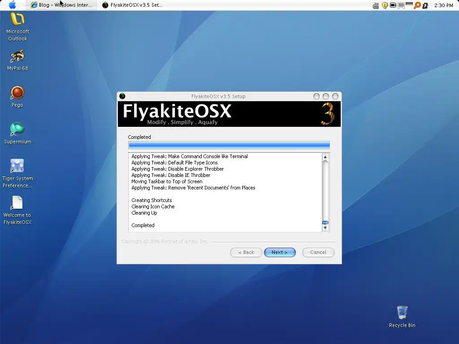459x344 pixels.
Task: Click the FlyakiteOSX taskbar icon
Action: (105, 5)
